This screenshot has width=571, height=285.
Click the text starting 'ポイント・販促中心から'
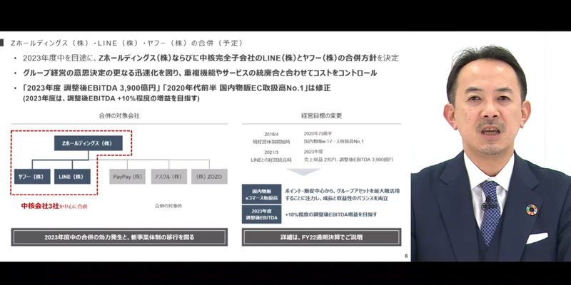point(343,190)
